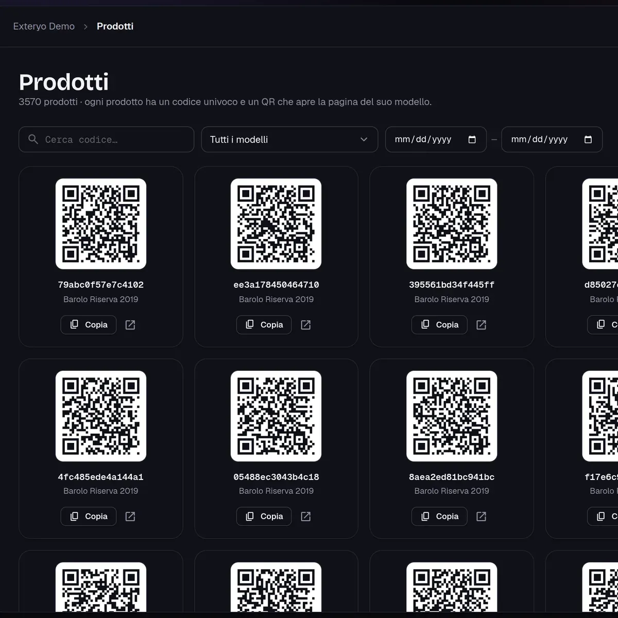Click the start date mm/dd/yyyy field

[x=436, y=140]
